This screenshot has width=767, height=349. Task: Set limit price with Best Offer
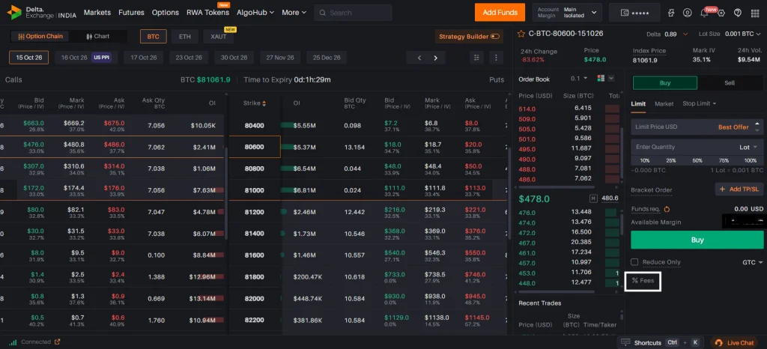(733, 127)
